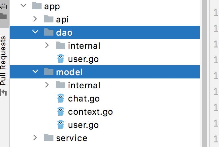Expand the service folder arrow

(35, 137)
